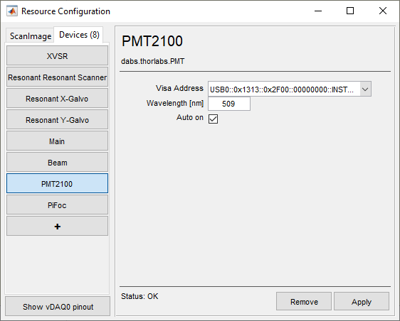Open Resonant X-Galvo settings
400x321 pixels.
tap(57, 99)
